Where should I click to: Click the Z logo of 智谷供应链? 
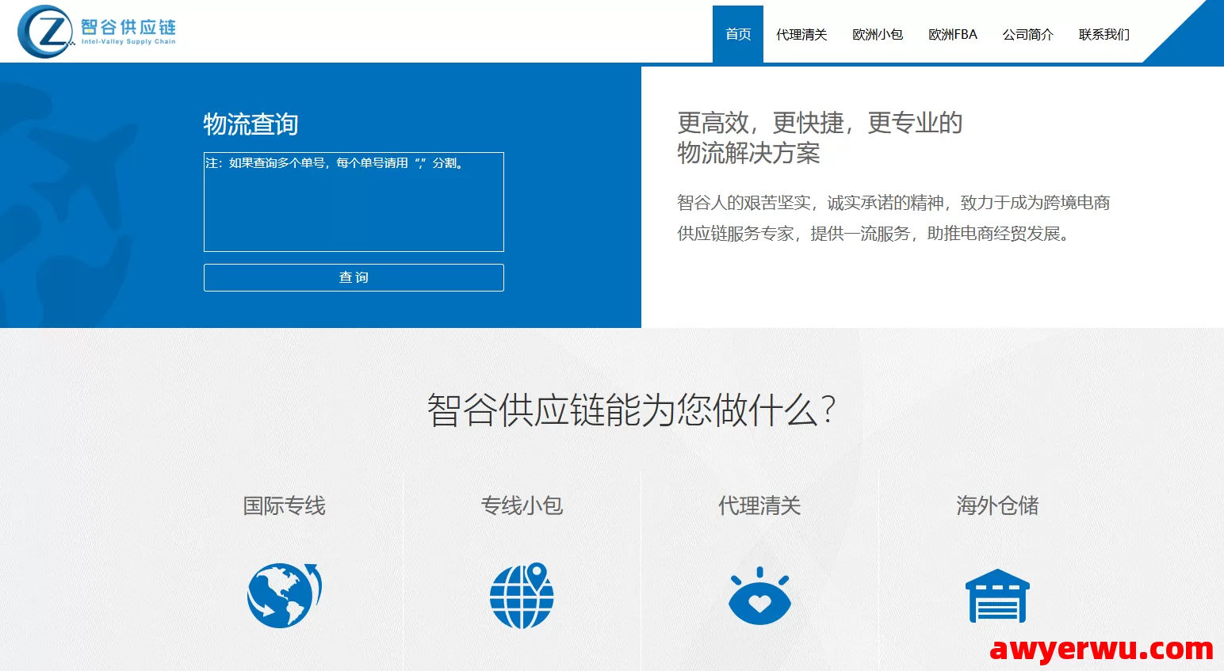pos(45,32)
